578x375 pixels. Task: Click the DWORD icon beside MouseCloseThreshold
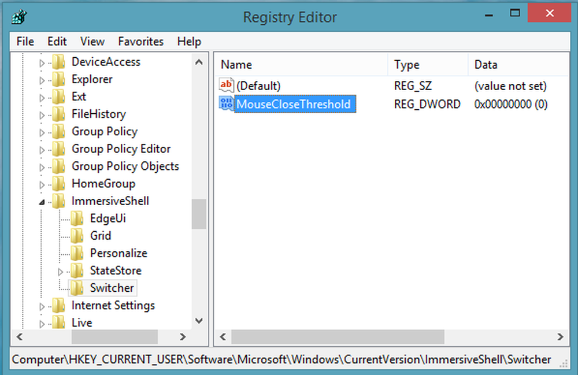point(226,104)
